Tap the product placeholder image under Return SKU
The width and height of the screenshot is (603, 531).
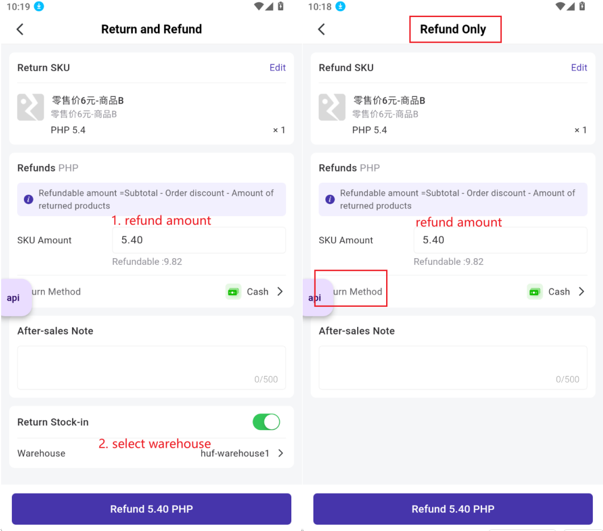coord(31,107)
